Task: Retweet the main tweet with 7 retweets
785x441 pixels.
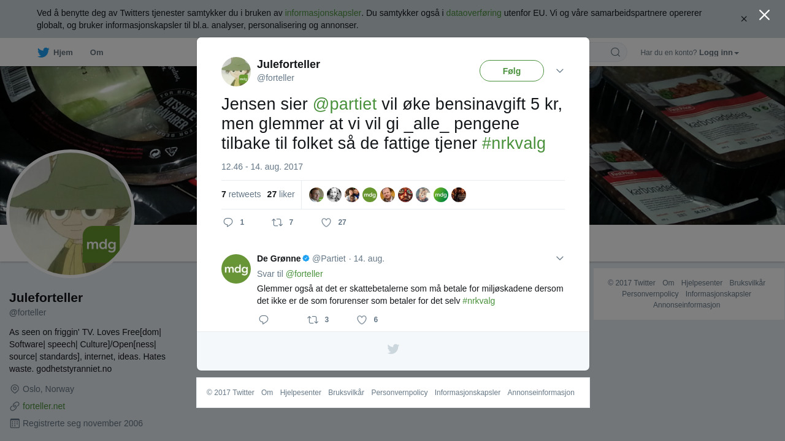Action: pos(277,222)
